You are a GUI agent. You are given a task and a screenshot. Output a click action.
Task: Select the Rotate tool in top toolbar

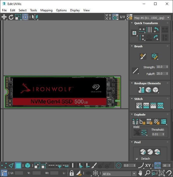click(x=11, y=17)
